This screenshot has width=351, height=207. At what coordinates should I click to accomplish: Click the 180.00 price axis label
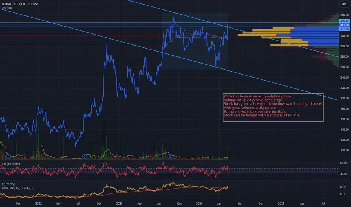[345, 108]
